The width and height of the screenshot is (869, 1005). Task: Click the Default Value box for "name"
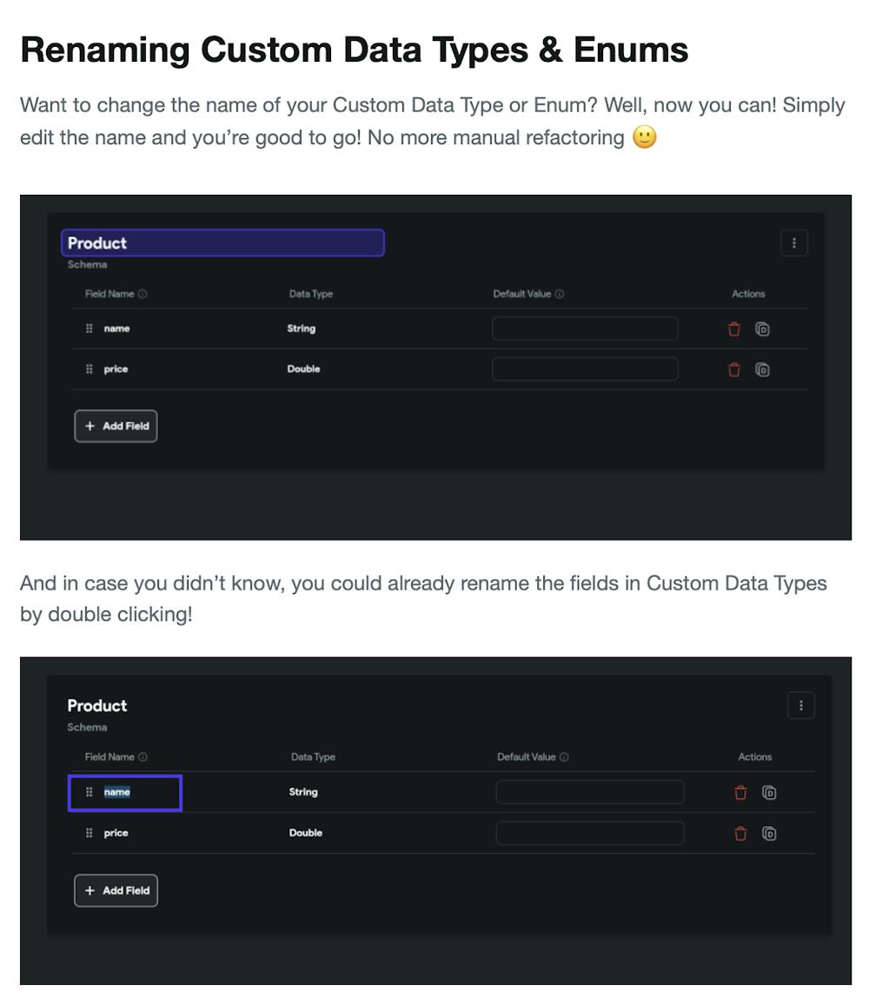(585, 329)
